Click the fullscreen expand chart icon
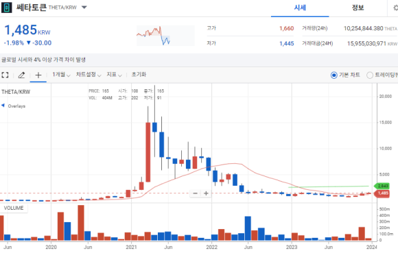This screenshot has width=398, height=253. click(x=5, y=75)
